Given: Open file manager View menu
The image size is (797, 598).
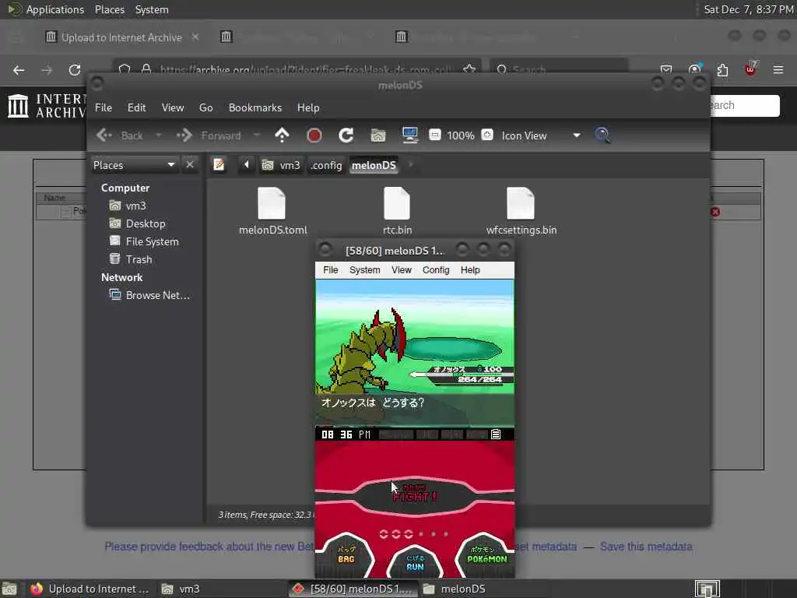Looking at the screenshot, I should (173, 107).
